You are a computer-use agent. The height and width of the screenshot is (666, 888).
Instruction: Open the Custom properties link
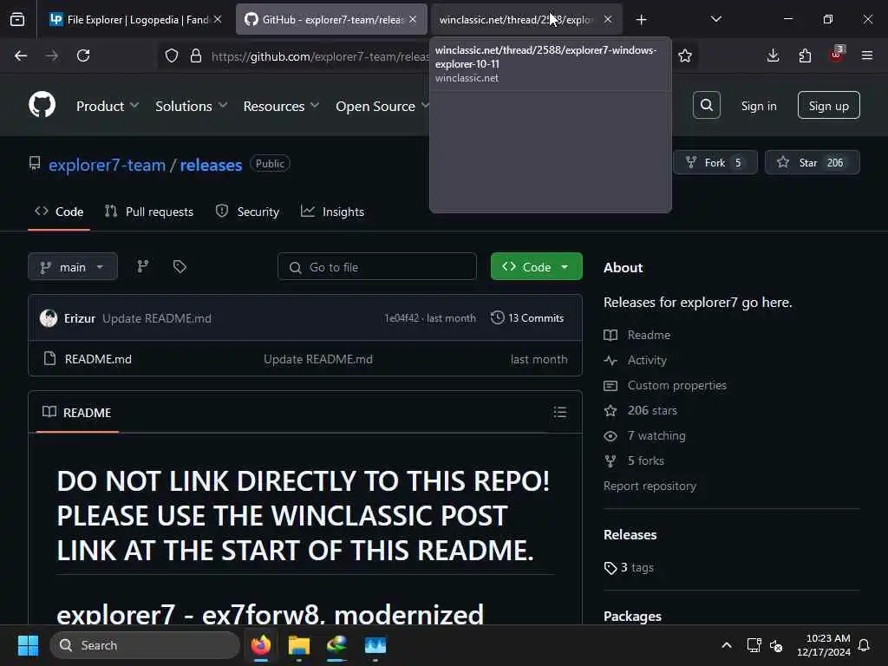[676, 385]
